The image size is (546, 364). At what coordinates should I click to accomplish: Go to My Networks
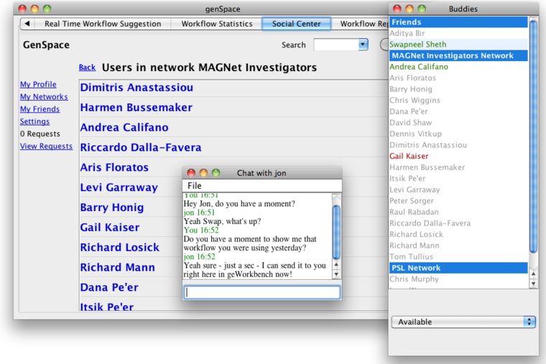pyautogui.click(x=44, y=97)
